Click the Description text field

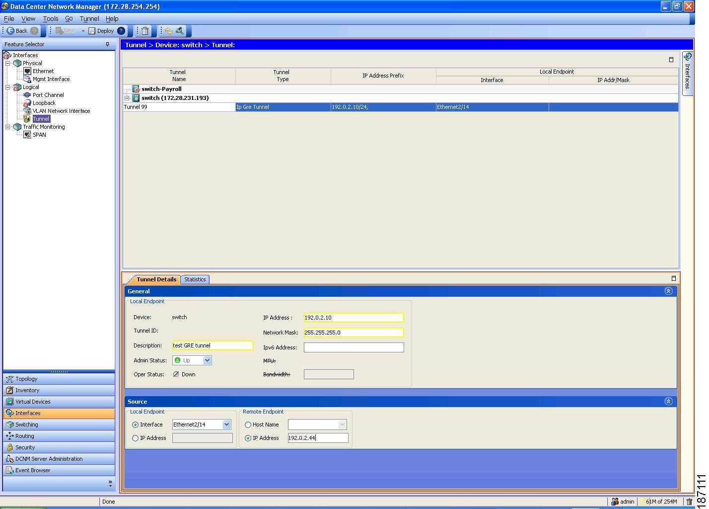(213, 345)
